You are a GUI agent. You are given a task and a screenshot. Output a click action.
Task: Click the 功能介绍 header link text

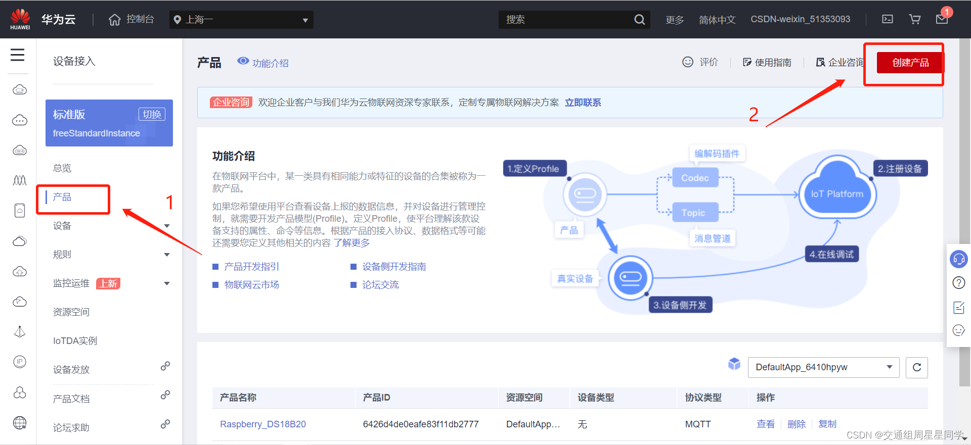(271, 63)
